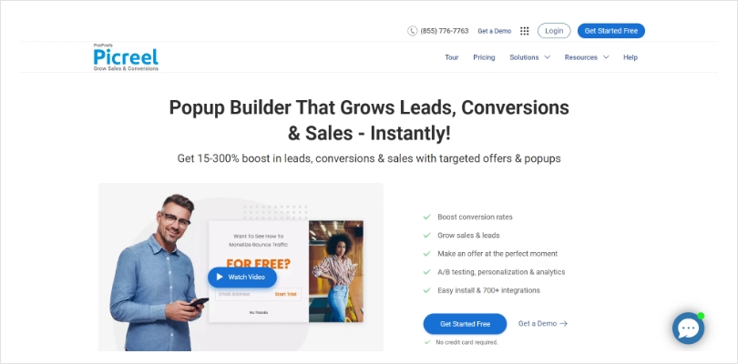The height and width of the screenshot is (364, 738).
Task: Expand the Solutions dropdown chevron
Action: (x=548, y=57)
